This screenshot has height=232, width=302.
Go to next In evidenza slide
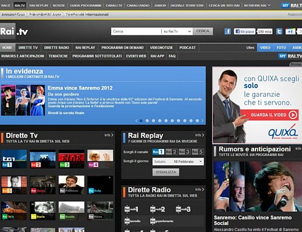click(x=202, y=121)
